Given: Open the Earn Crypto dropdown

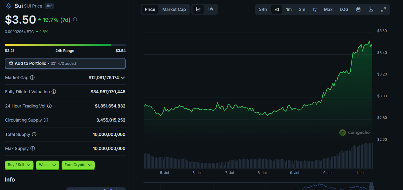Looking at the screenshot, I should coord(78,165).
